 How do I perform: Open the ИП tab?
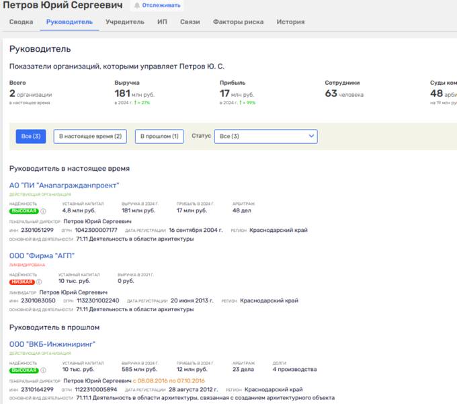[162, 22]
